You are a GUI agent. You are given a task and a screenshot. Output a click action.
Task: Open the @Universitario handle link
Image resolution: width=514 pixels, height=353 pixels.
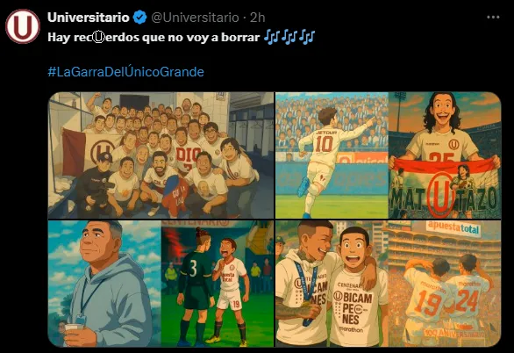[195, 18]
